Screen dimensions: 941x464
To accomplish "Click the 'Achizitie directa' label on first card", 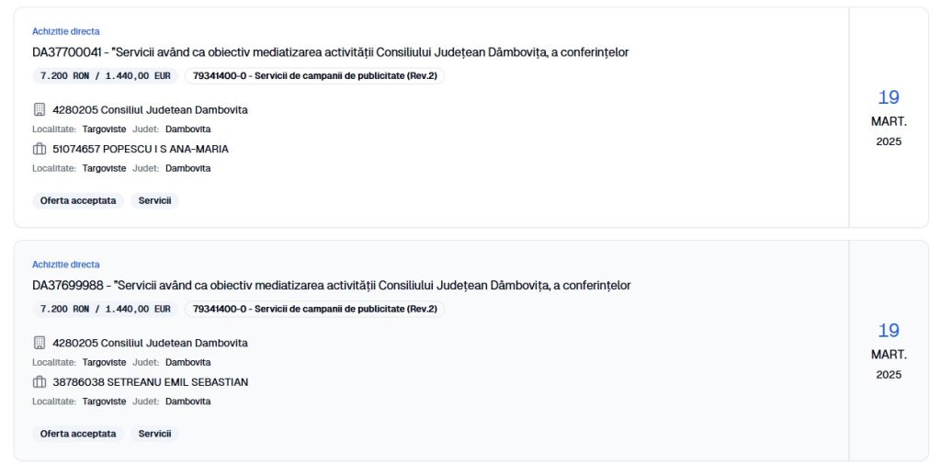I will [66, 31].
